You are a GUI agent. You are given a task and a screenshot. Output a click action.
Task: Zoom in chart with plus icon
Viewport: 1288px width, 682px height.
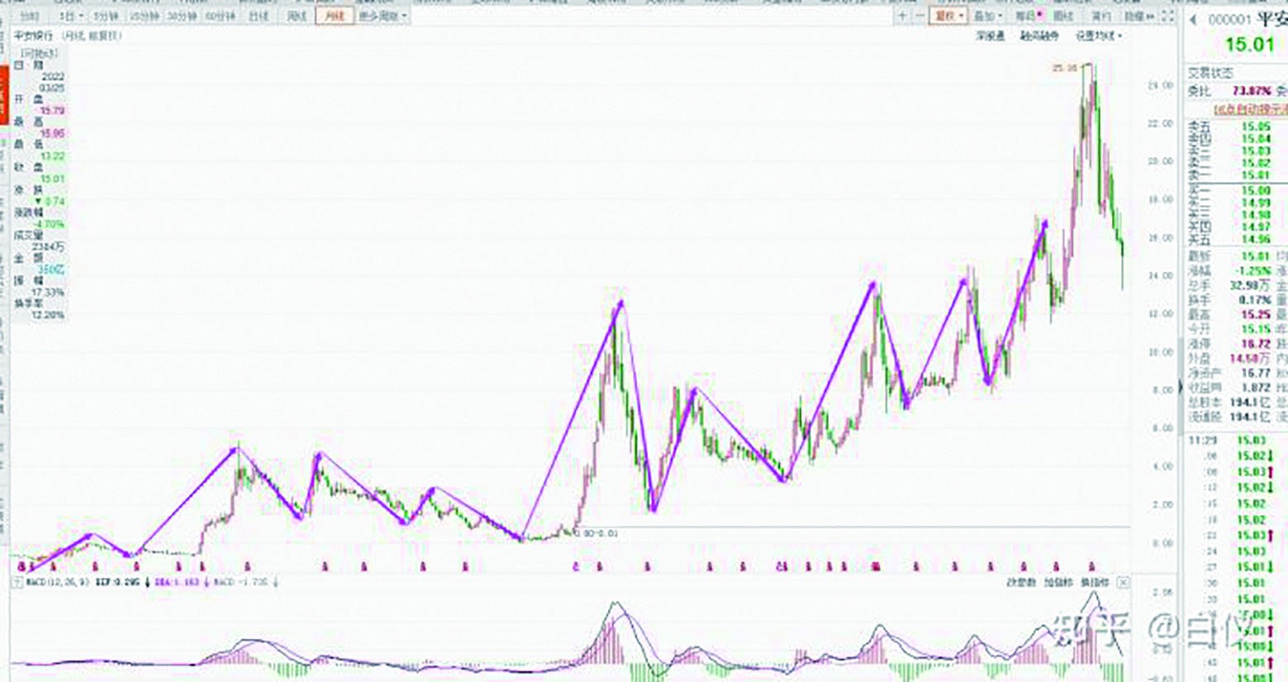(x=902, y=16)
